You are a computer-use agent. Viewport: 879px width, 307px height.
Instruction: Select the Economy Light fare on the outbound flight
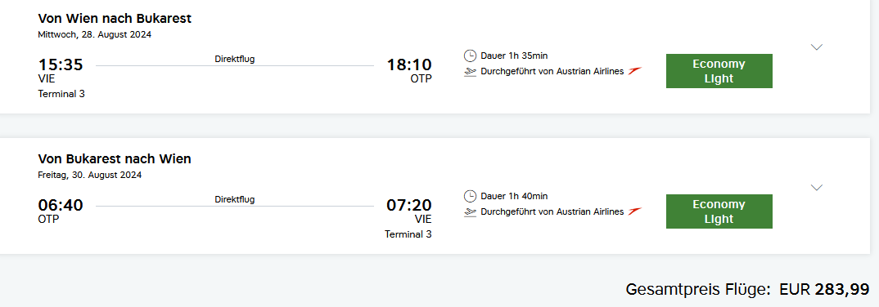point(719,71)
